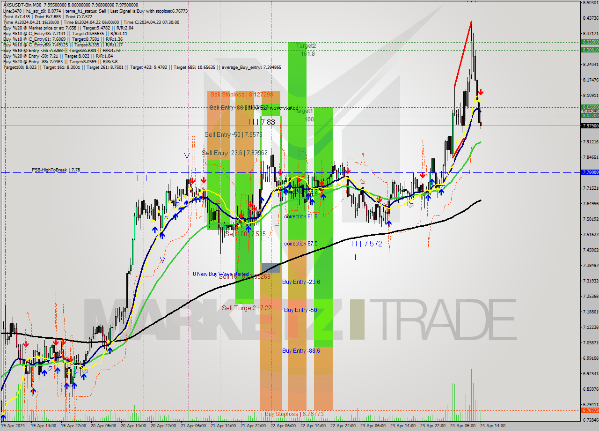Click the 6.72846 price axis value
This screenshot has width=599, height=431.
click(591, 420)
